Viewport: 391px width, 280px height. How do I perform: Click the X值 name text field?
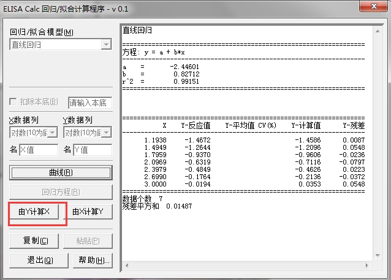(x=39, y=150)
